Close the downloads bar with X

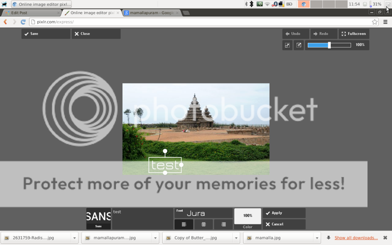(x=384, y=238)
